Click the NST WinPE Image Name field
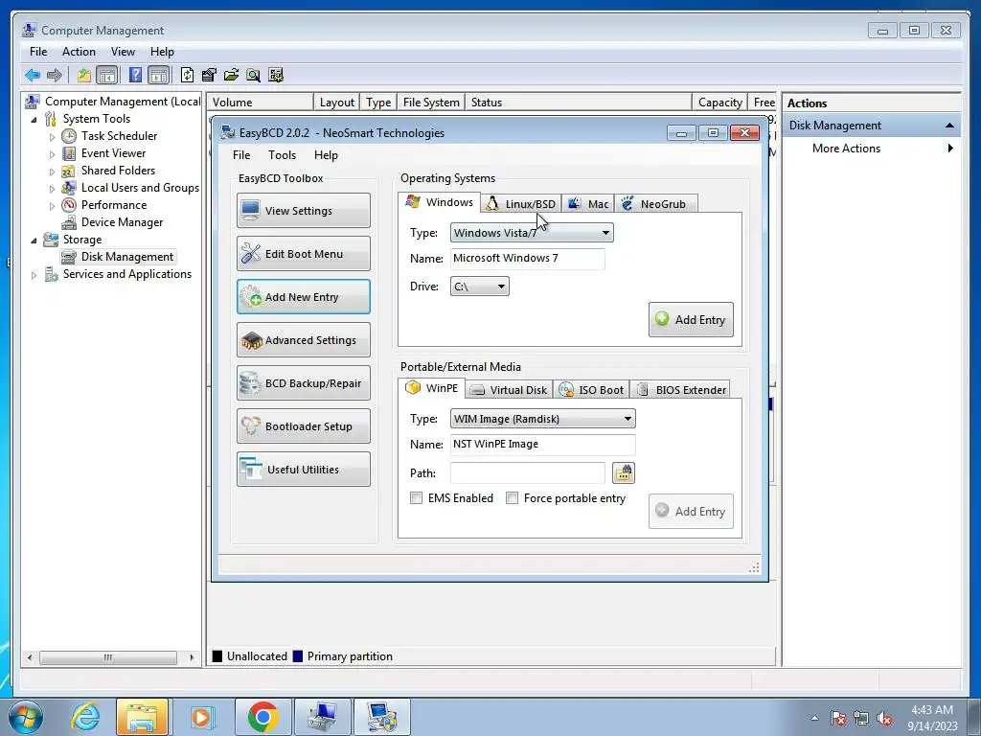Viewport: 981px width, 736px height. (x=543, y=445)
